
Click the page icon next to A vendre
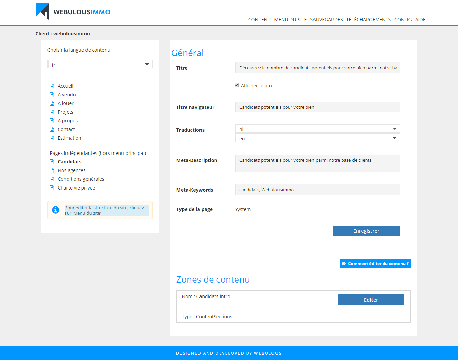point(52,95)
